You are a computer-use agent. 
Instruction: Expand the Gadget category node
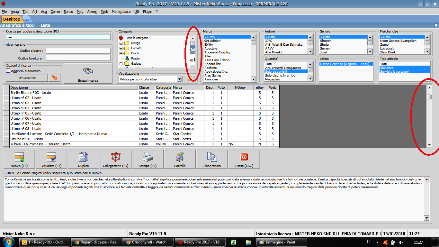pos(121,64)
